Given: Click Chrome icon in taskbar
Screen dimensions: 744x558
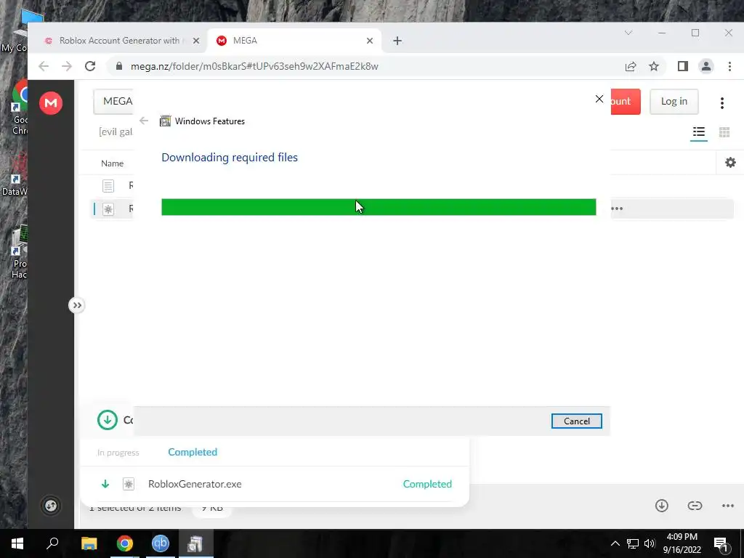Looking at the screenshot, I should [x=125, y=543].
